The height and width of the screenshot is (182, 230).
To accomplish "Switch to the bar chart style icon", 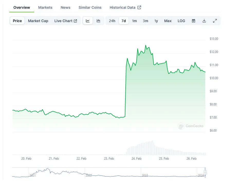I will [x=98, y=21].
